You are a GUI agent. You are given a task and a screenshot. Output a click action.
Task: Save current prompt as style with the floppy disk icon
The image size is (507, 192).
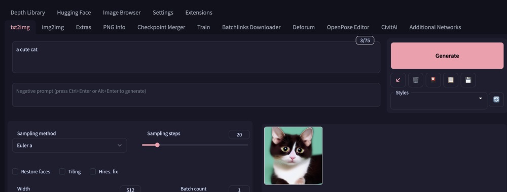coord(468,80)
